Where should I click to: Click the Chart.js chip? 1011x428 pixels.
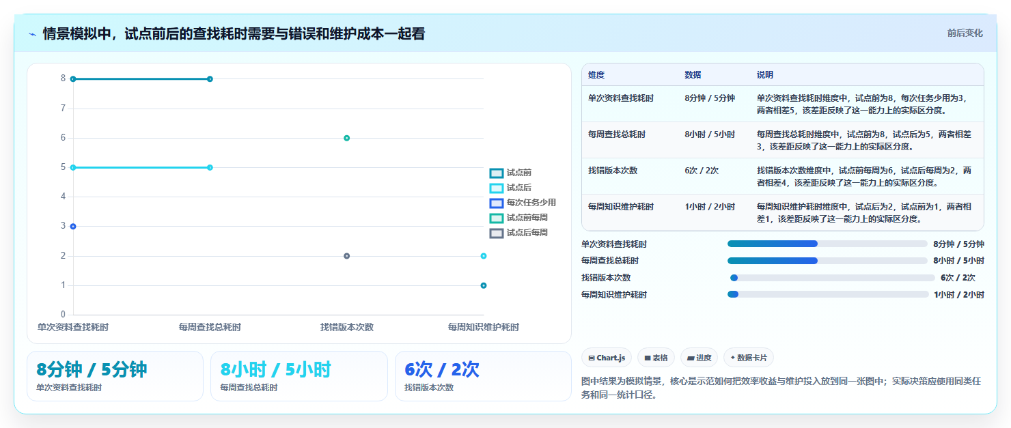coord(607,358)
